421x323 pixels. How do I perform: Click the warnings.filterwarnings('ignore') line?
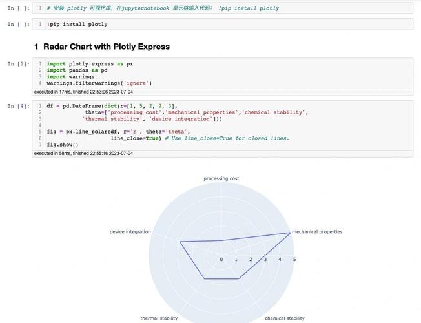pyautogui.click(x=99, y=83)
